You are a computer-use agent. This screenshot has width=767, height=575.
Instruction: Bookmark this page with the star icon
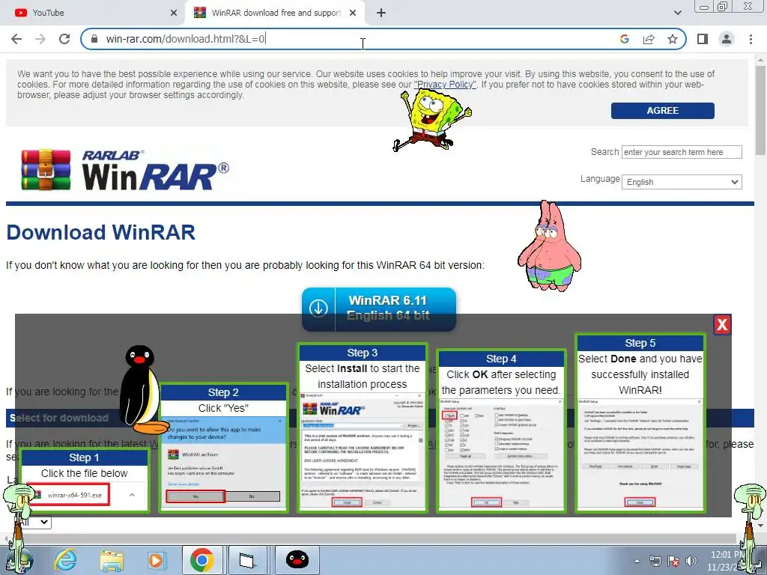coord(673,39)
